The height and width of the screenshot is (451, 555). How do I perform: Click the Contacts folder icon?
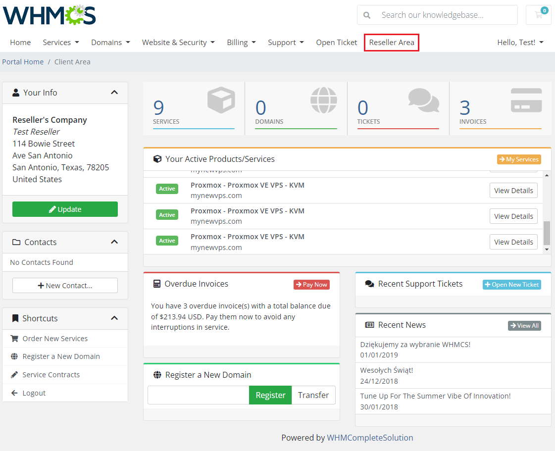[x=16, y=242]
